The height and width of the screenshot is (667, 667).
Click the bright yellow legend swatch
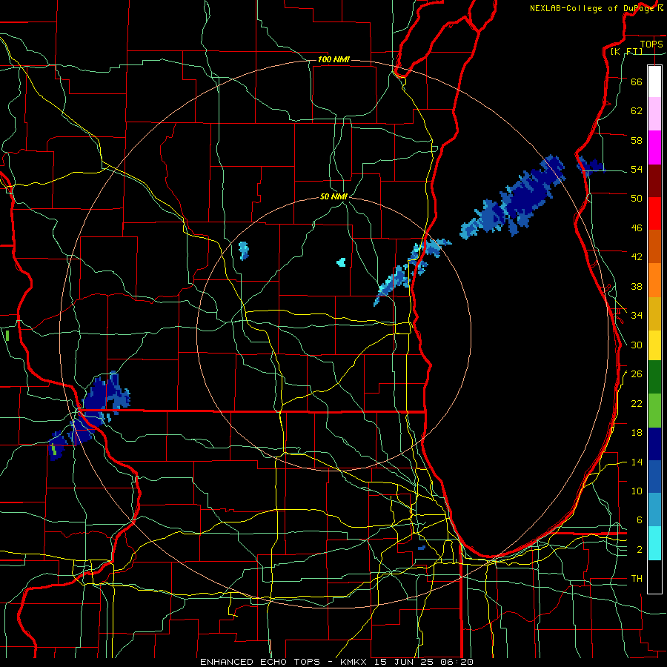point(654,345)
